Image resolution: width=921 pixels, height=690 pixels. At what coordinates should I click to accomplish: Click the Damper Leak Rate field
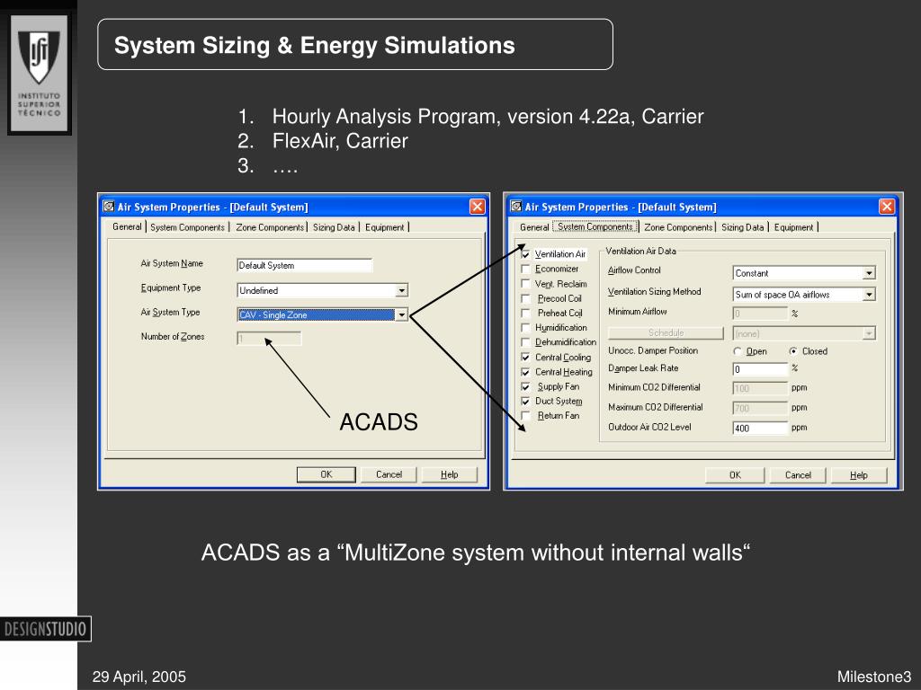(760, 369)
